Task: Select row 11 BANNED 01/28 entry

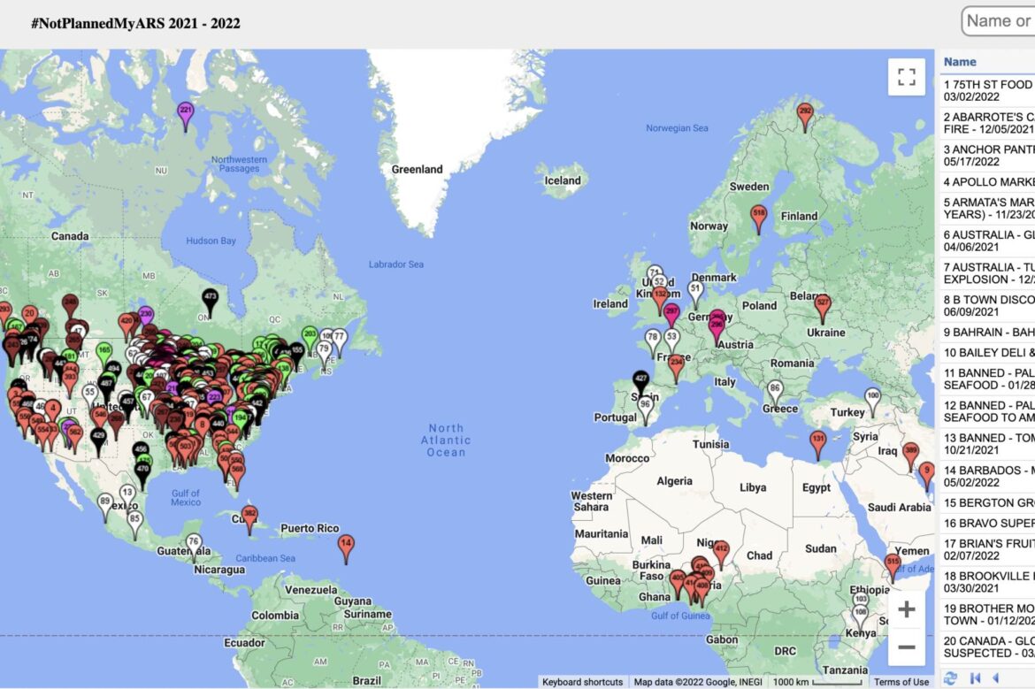Action: 987,379
